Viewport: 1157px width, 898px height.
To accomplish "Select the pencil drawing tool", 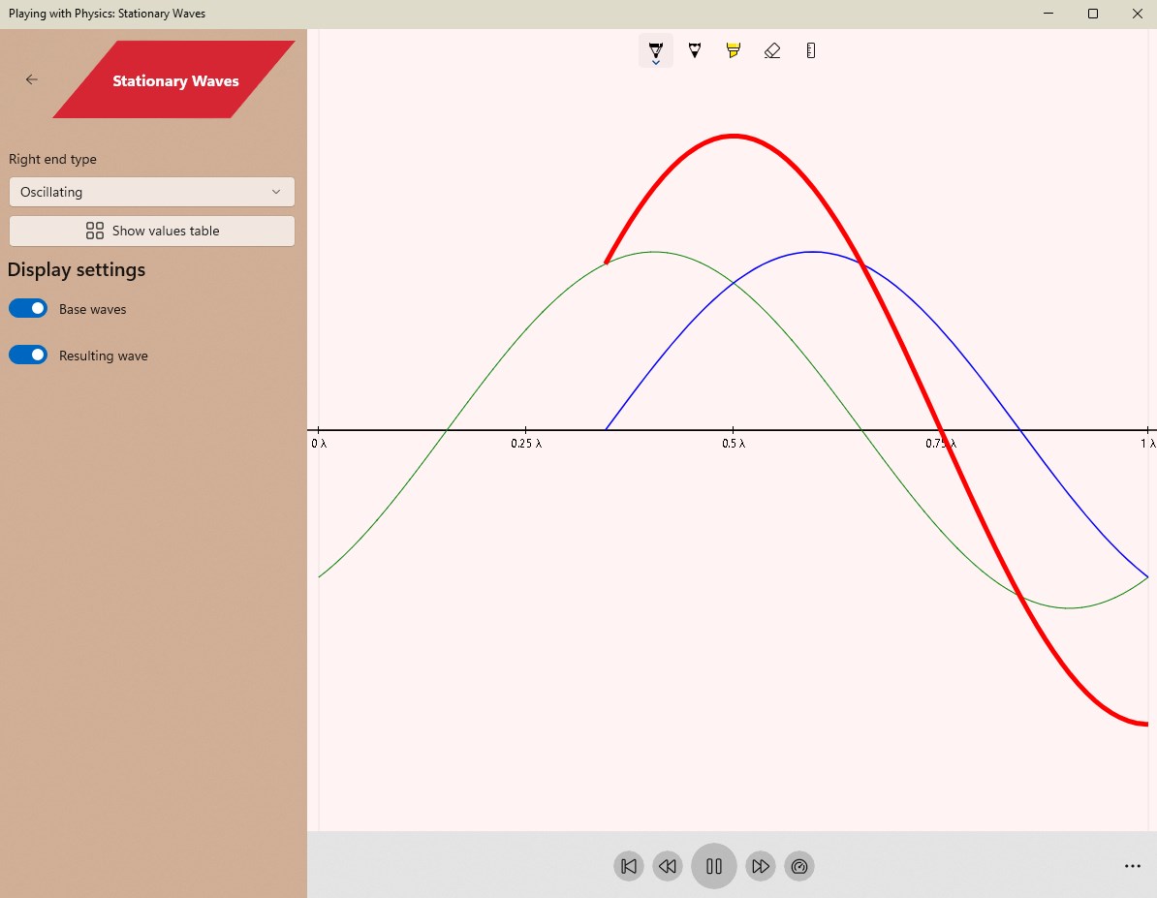I will [695, 49].
